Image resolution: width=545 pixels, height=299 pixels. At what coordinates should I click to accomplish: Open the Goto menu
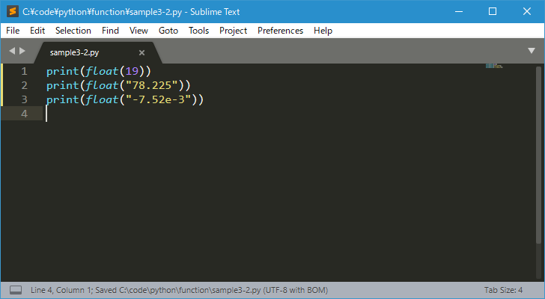pyautogui.click(x=168, y=31)
